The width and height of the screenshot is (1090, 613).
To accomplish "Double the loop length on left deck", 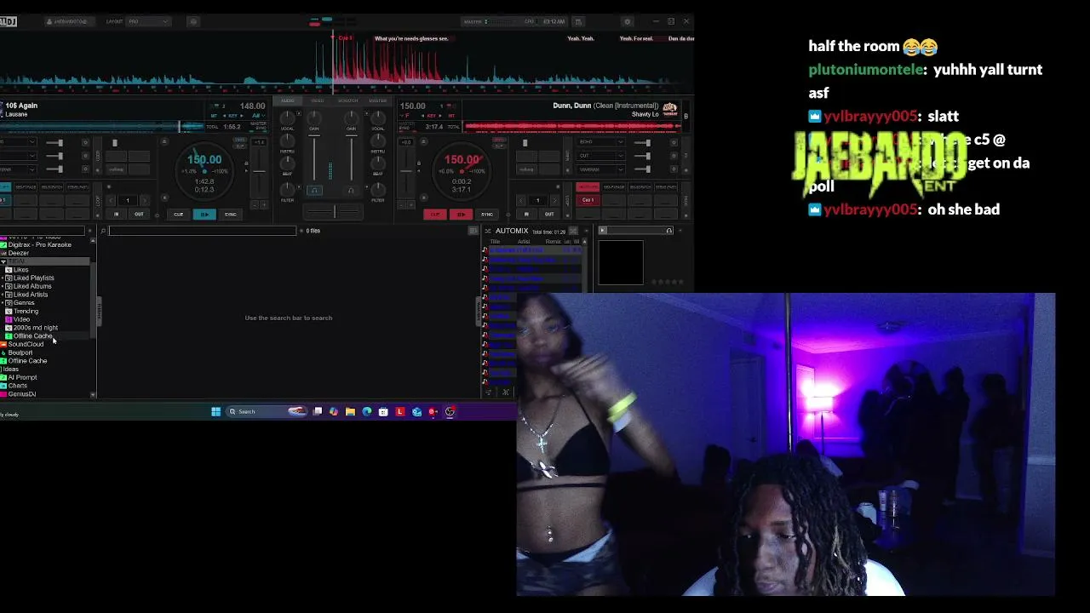I will coord(145,200).
